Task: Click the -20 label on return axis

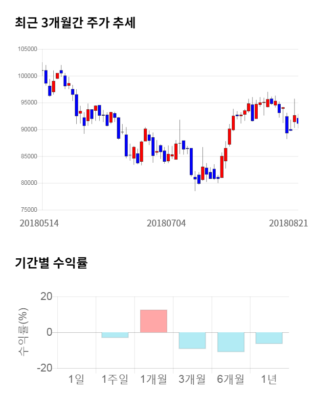Action: click(x=45, y=368)
